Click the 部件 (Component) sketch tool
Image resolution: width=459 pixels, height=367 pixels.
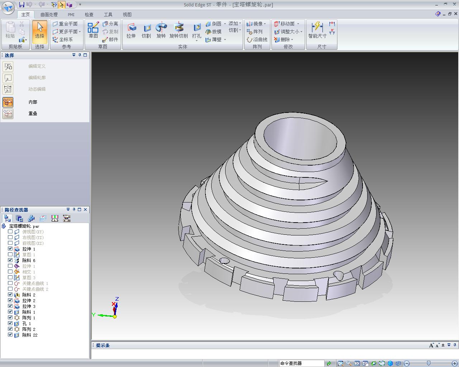click(110, 39)
